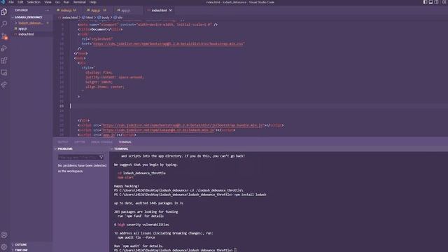Click the html breadcrumb item
Image resolution: width=448 pixels, height=252 pixels.
pyautogui.click(x=90, y=17)
